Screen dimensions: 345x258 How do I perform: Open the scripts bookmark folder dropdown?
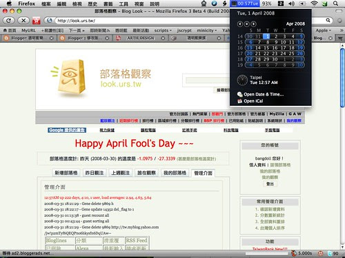click(x=163, y=30)
